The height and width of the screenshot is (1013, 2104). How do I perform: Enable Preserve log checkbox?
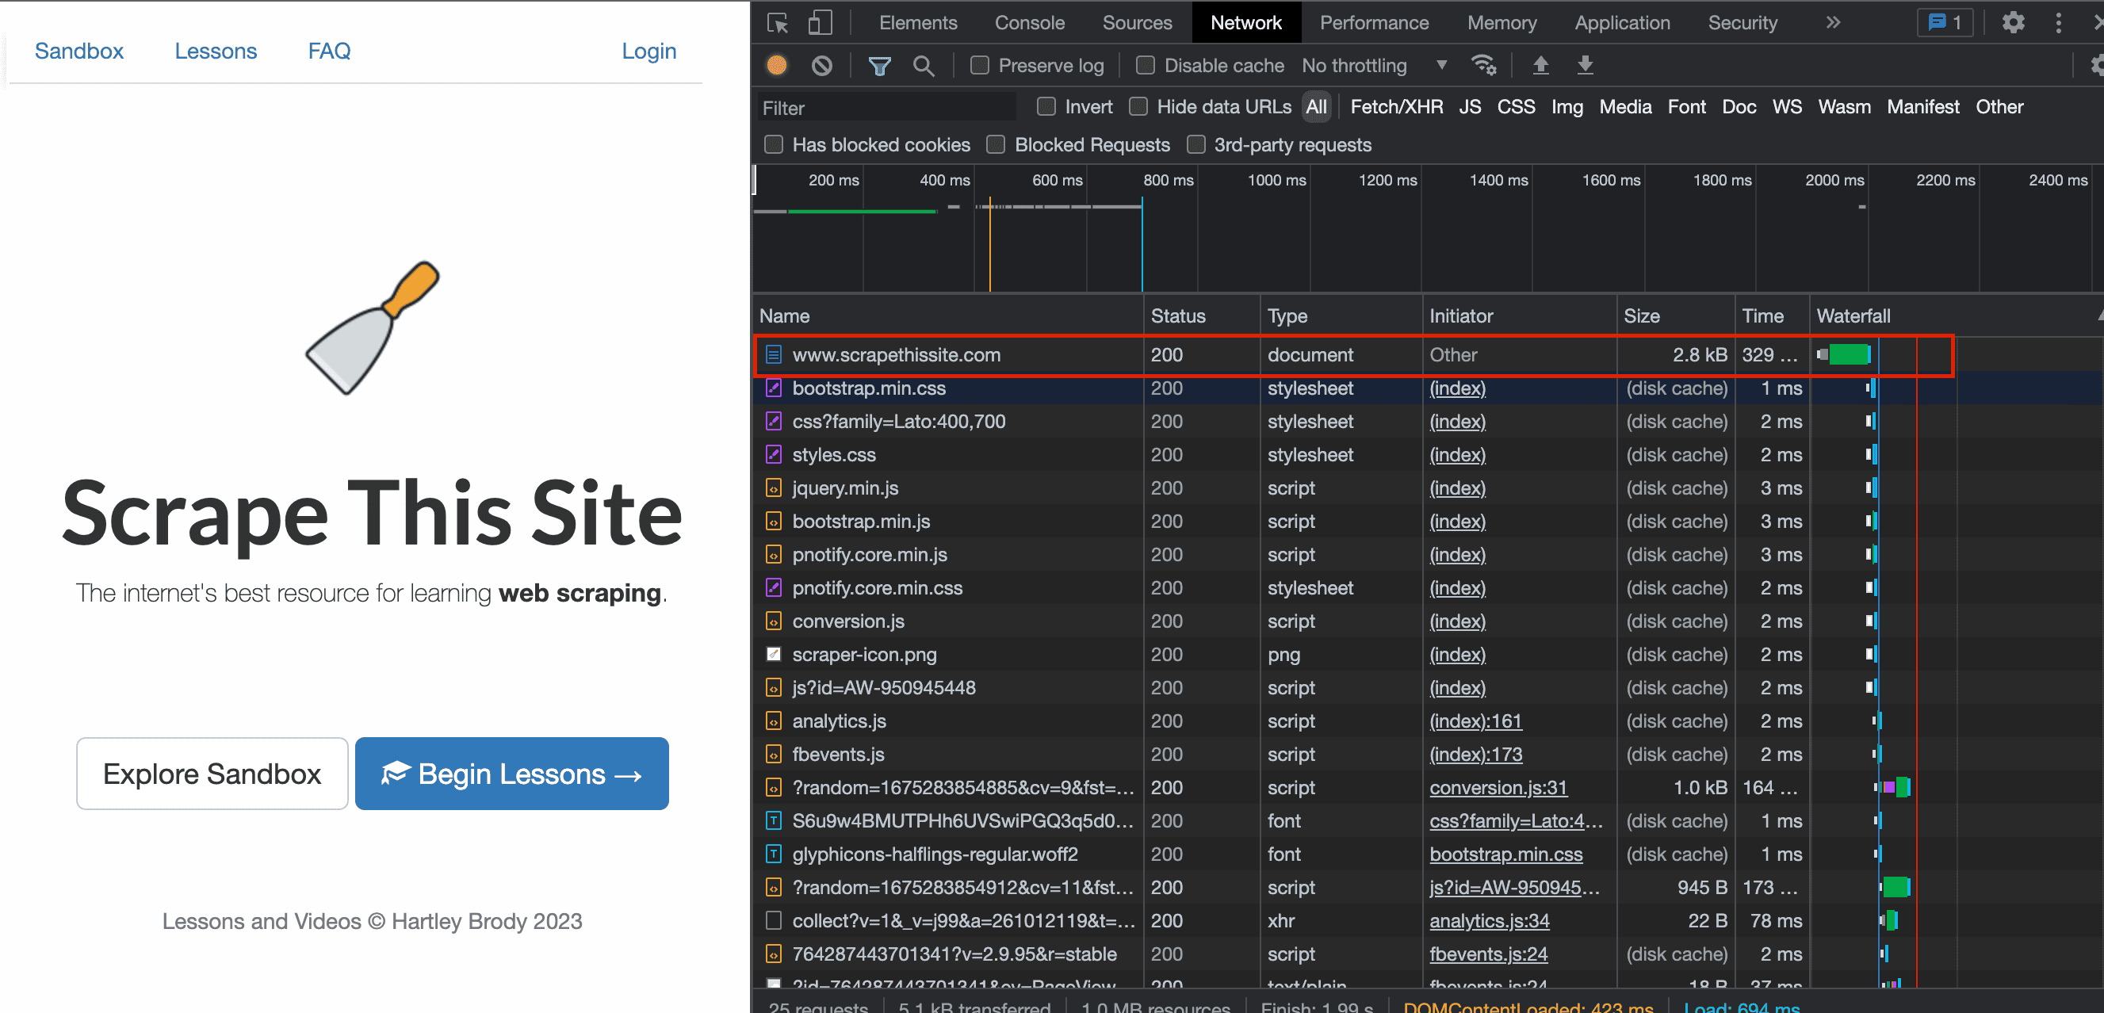click(979, 65)
